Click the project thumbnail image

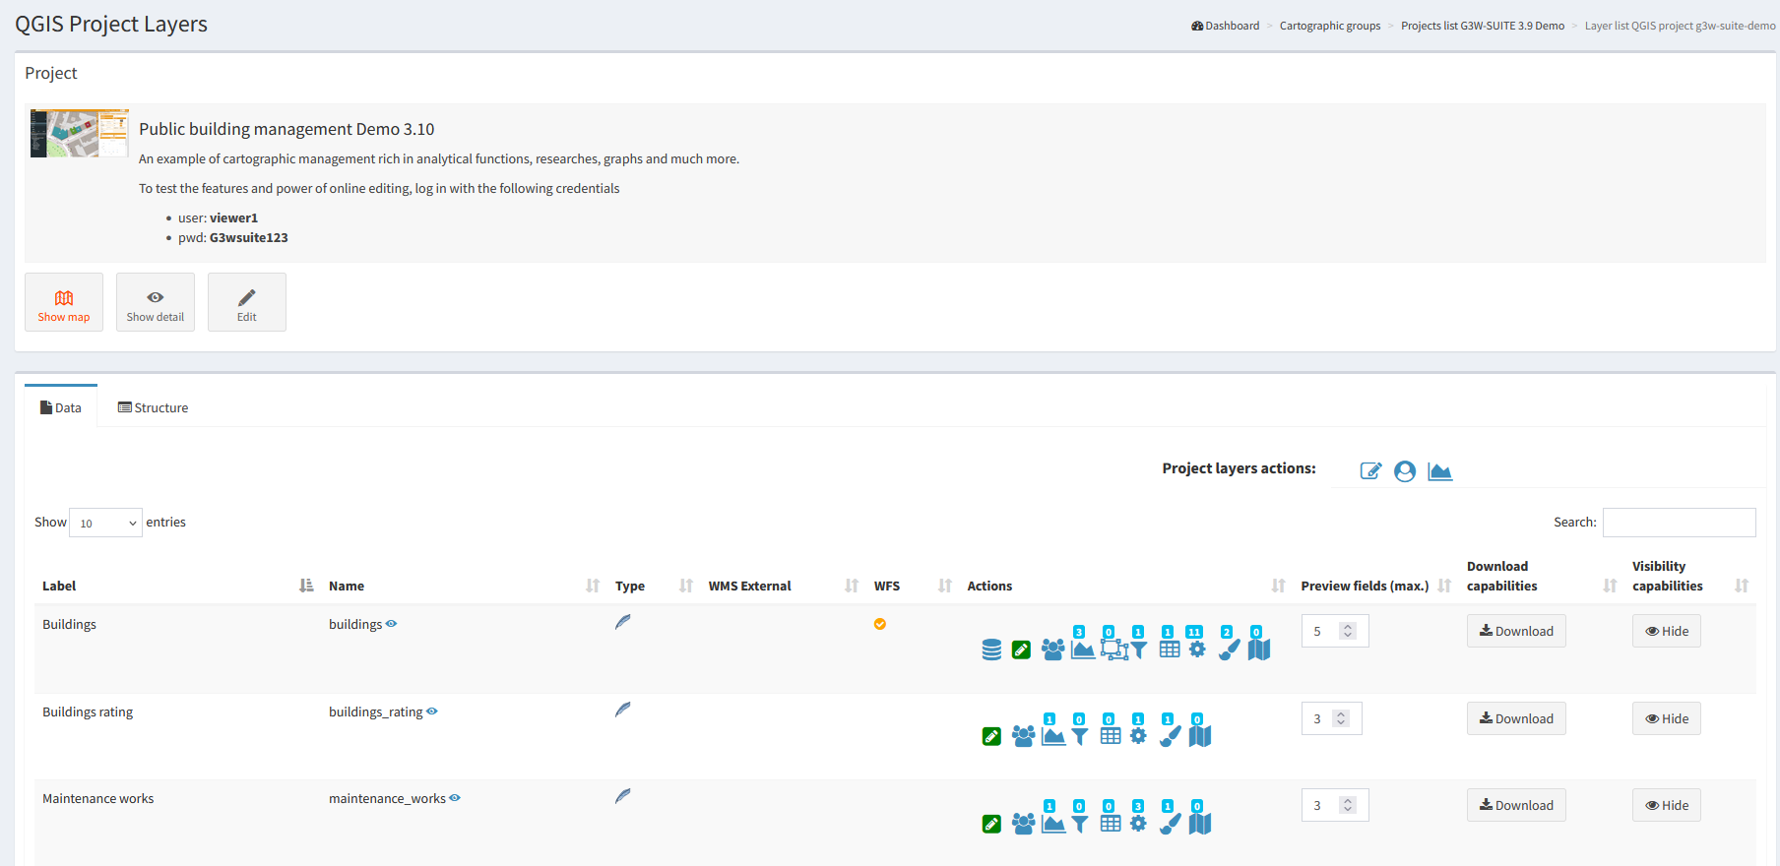pyautogui.click(x=80, y=133)
